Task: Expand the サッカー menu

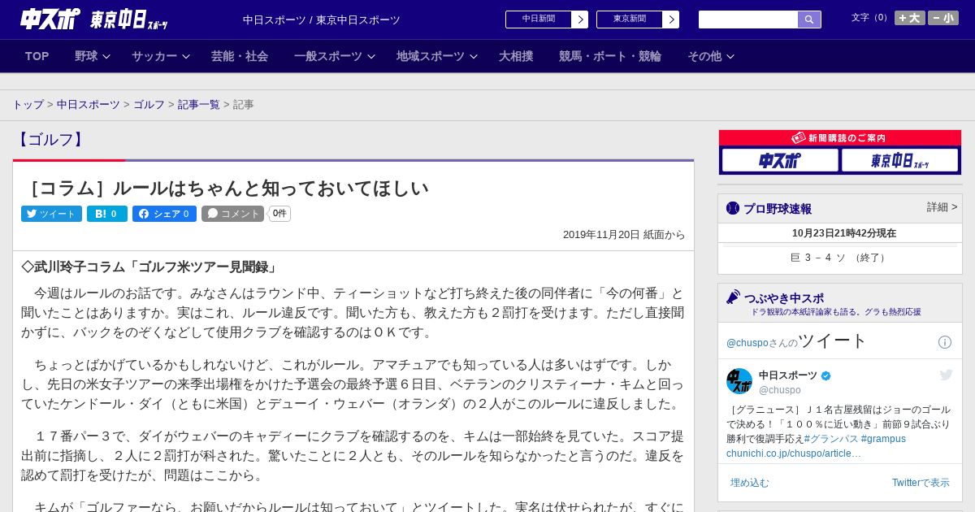Action: tap(161, 56)
